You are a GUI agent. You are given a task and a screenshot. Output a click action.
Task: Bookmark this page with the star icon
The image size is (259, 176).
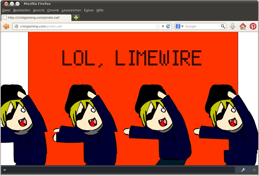[x=158, y=26]
